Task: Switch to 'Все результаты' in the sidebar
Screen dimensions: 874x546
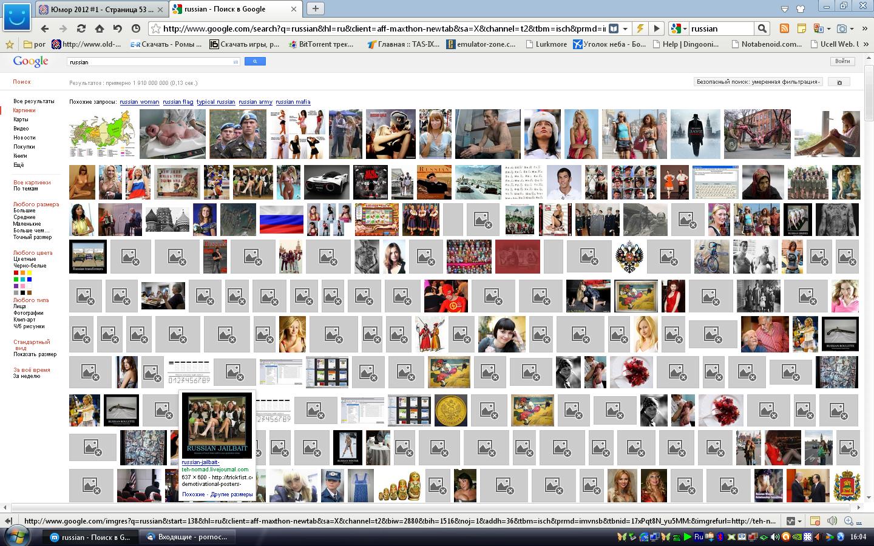Action: [34, 101]
